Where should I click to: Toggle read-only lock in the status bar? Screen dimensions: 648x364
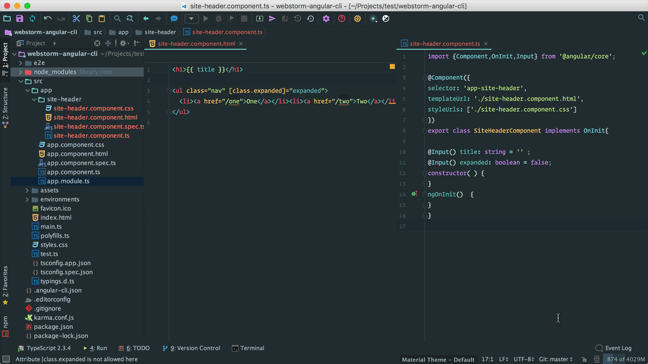click(x=585, y=359)
